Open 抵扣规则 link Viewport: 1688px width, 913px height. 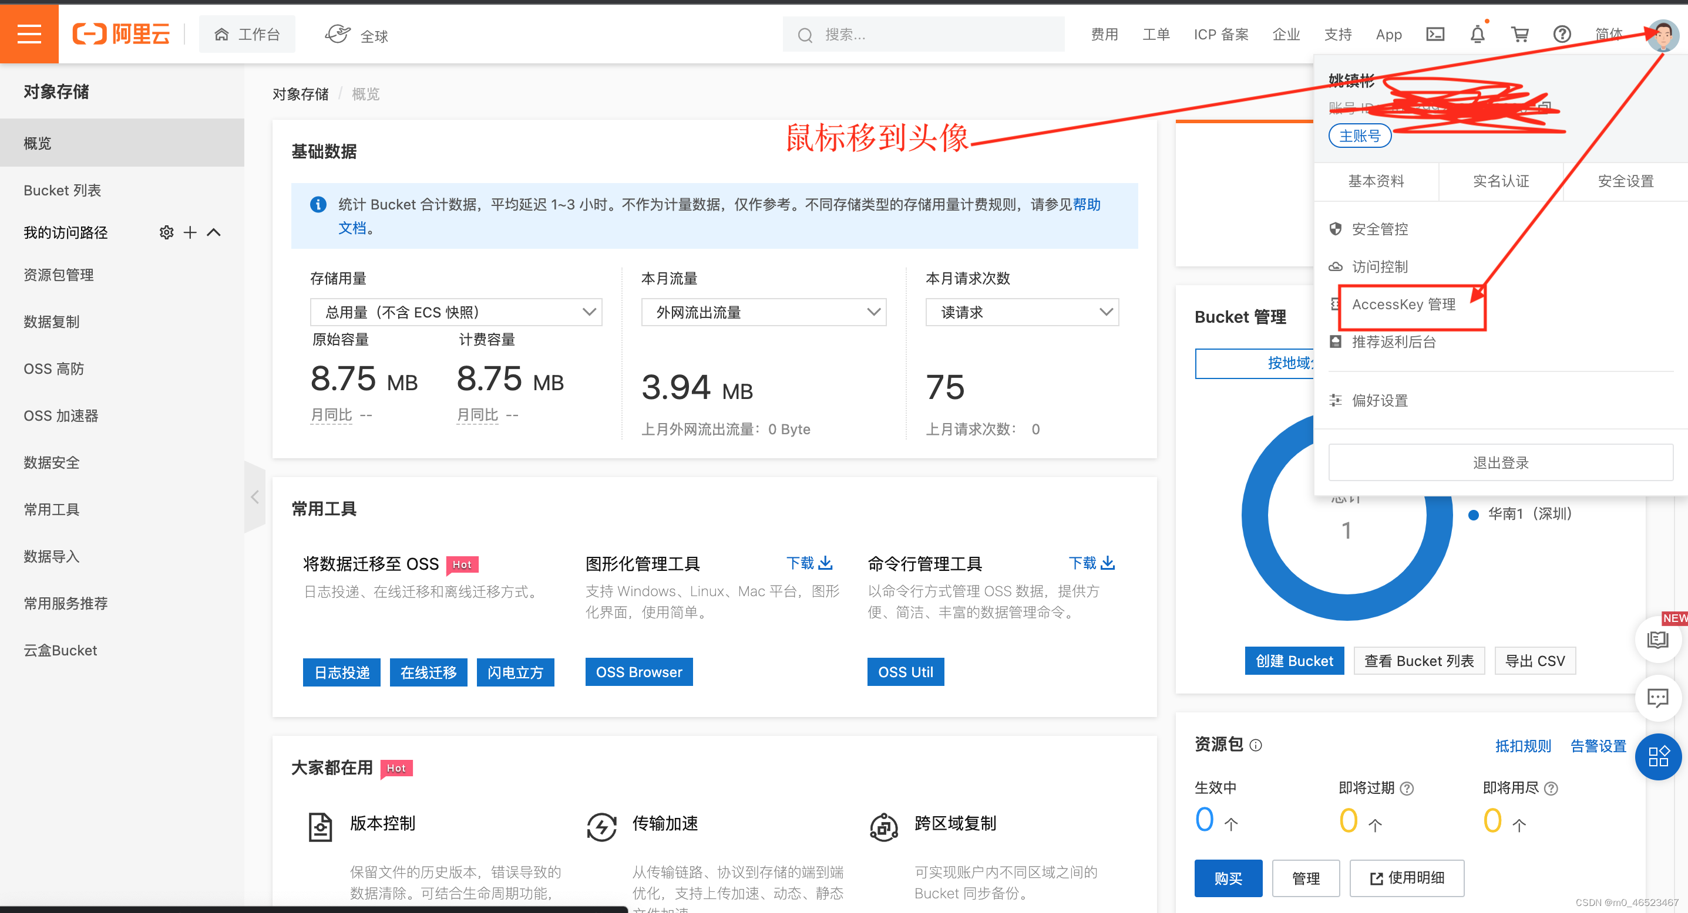[x=1523, y=746]
